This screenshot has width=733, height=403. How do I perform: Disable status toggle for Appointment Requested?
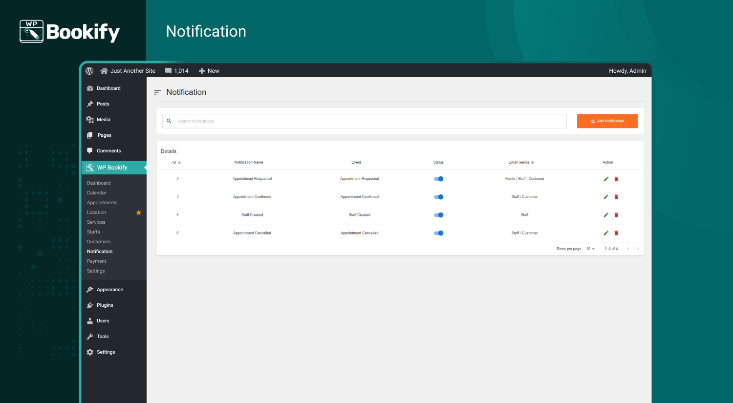pos(438,178)
